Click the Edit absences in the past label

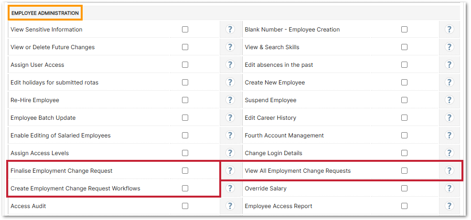[x=279, y=65]
